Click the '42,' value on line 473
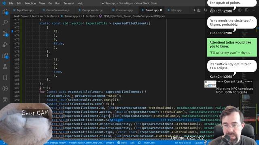The width and height of the screenshot is (259, 145). [x=56, y=31]
